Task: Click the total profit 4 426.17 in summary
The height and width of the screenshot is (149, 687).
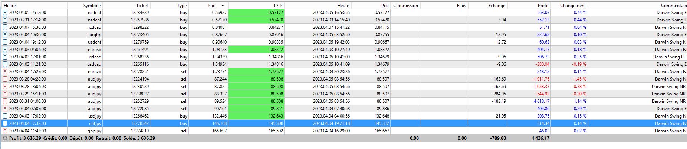Action: (x=540, y=138)
